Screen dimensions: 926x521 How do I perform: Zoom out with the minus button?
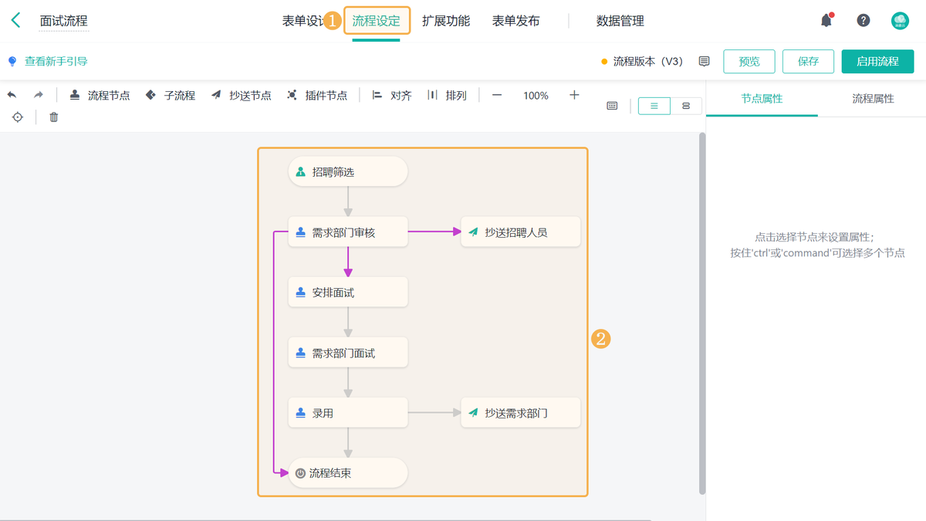click(497, 95)
